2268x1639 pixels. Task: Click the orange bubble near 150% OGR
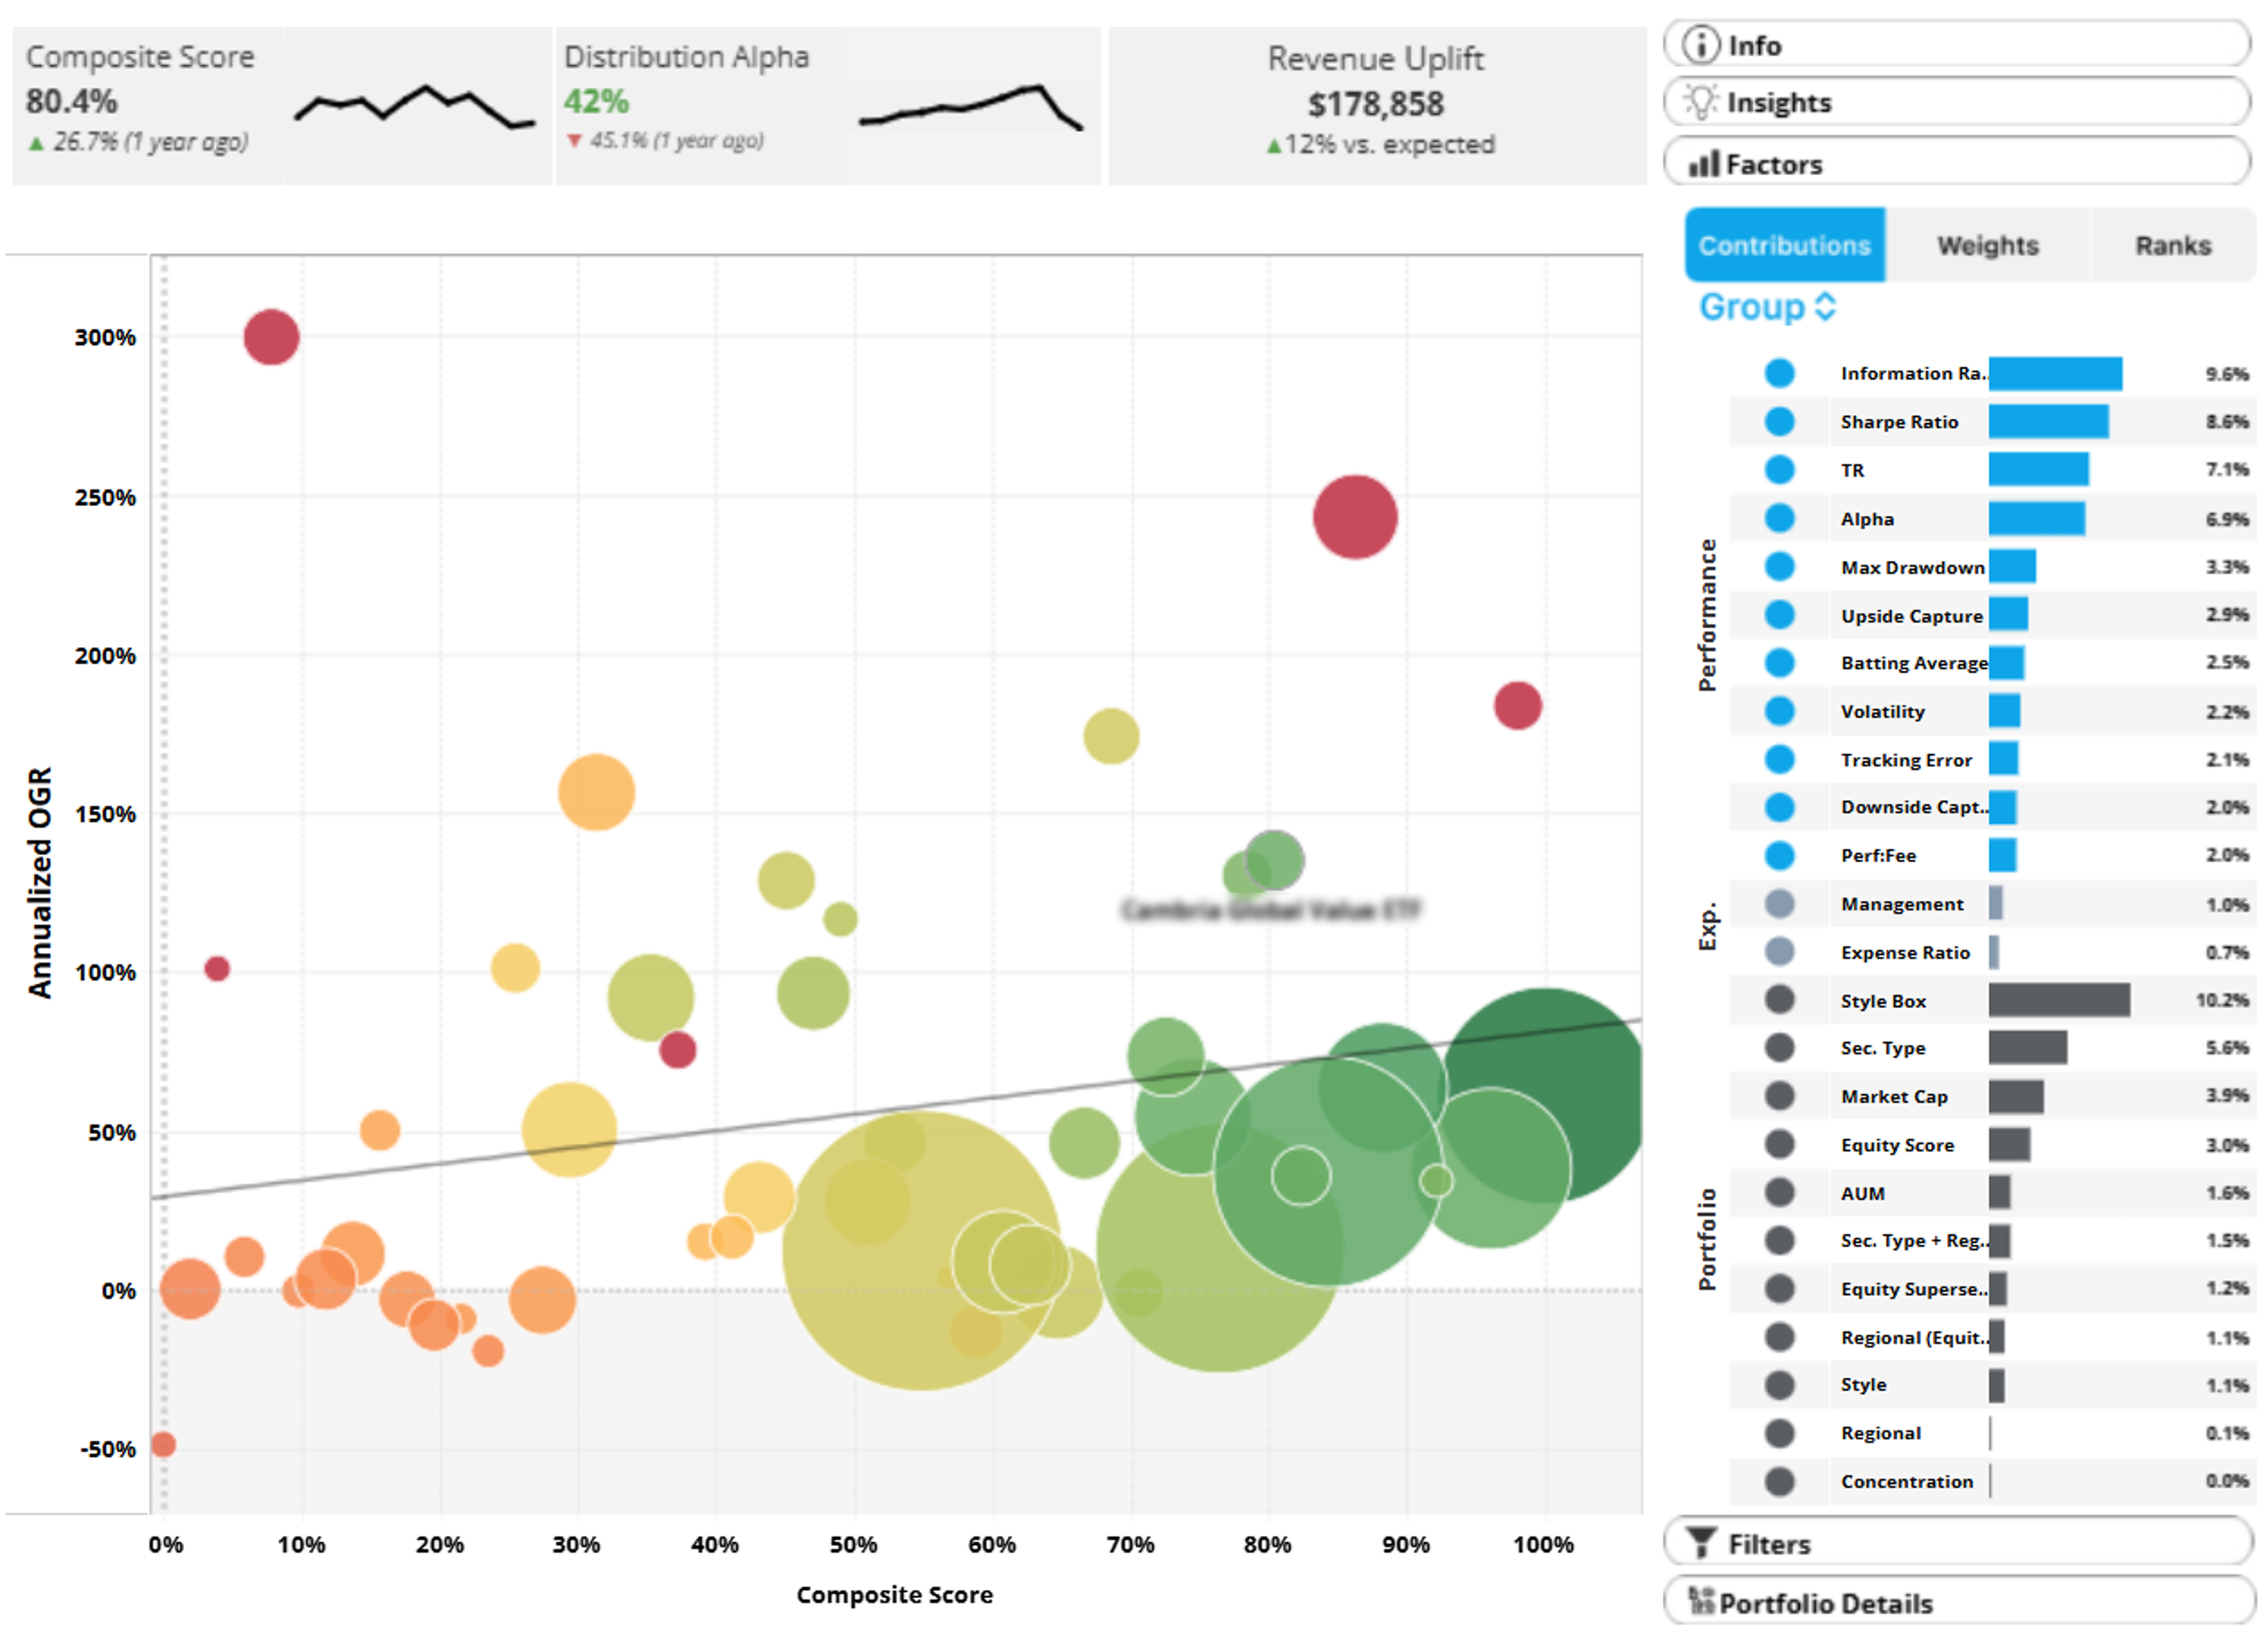[x=596, y=792]
